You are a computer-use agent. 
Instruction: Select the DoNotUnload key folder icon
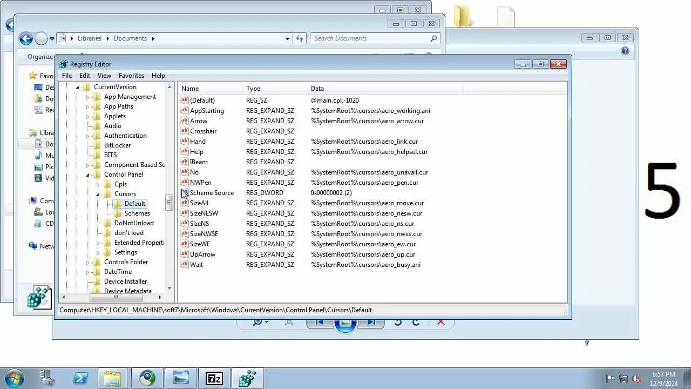click(107, 223)
